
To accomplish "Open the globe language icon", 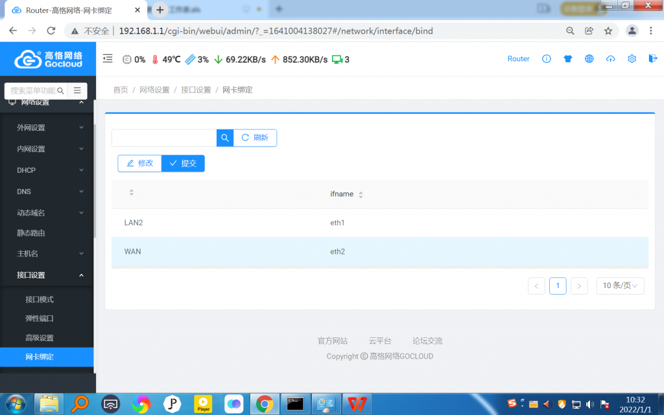I will coord(589,59).
